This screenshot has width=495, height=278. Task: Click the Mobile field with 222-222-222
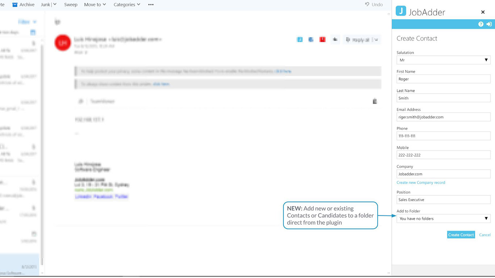[444, 155]
